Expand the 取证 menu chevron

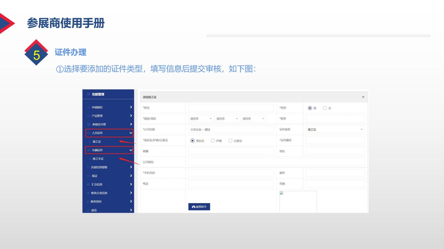pyautogui.click(x=131, y=176)
